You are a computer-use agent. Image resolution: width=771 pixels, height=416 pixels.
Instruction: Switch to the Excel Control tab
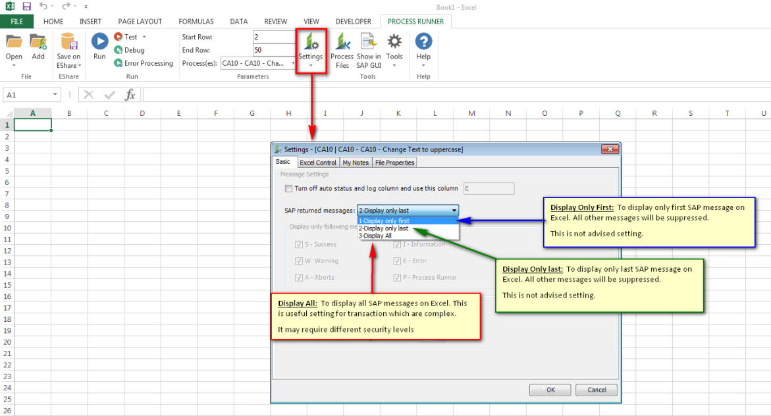(x=317, y=163)
